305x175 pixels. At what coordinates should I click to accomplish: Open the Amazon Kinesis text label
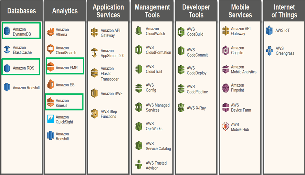[62, 103]
